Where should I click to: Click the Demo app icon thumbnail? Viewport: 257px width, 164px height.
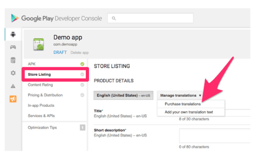click(39, 44)
